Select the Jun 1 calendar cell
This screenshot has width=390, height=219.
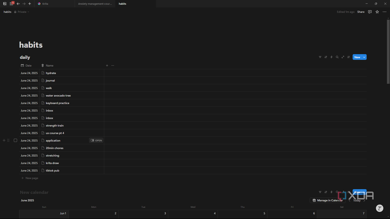coord(44,214)
